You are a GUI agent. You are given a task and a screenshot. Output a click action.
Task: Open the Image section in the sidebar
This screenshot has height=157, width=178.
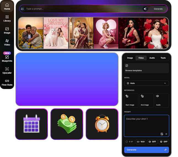click(x=7, y=30)
